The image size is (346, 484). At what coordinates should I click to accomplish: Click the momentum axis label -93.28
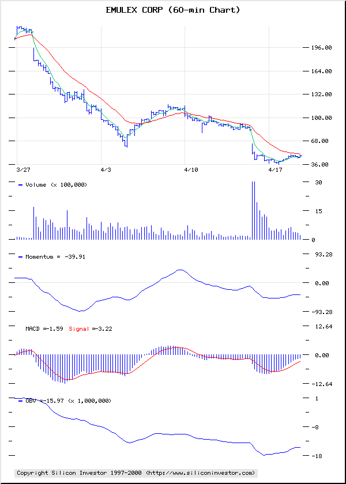point(322,312)
